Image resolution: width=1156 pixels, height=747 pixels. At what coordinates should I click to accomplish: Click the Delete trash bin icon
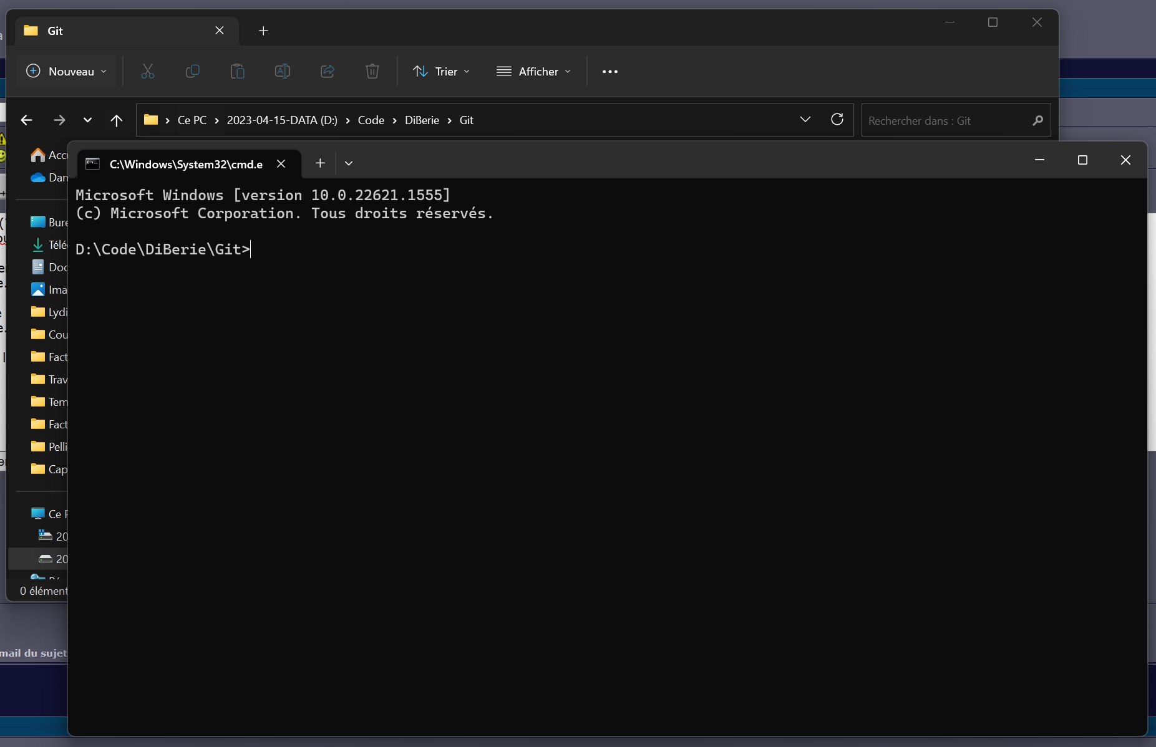click(x=372, y=72)
